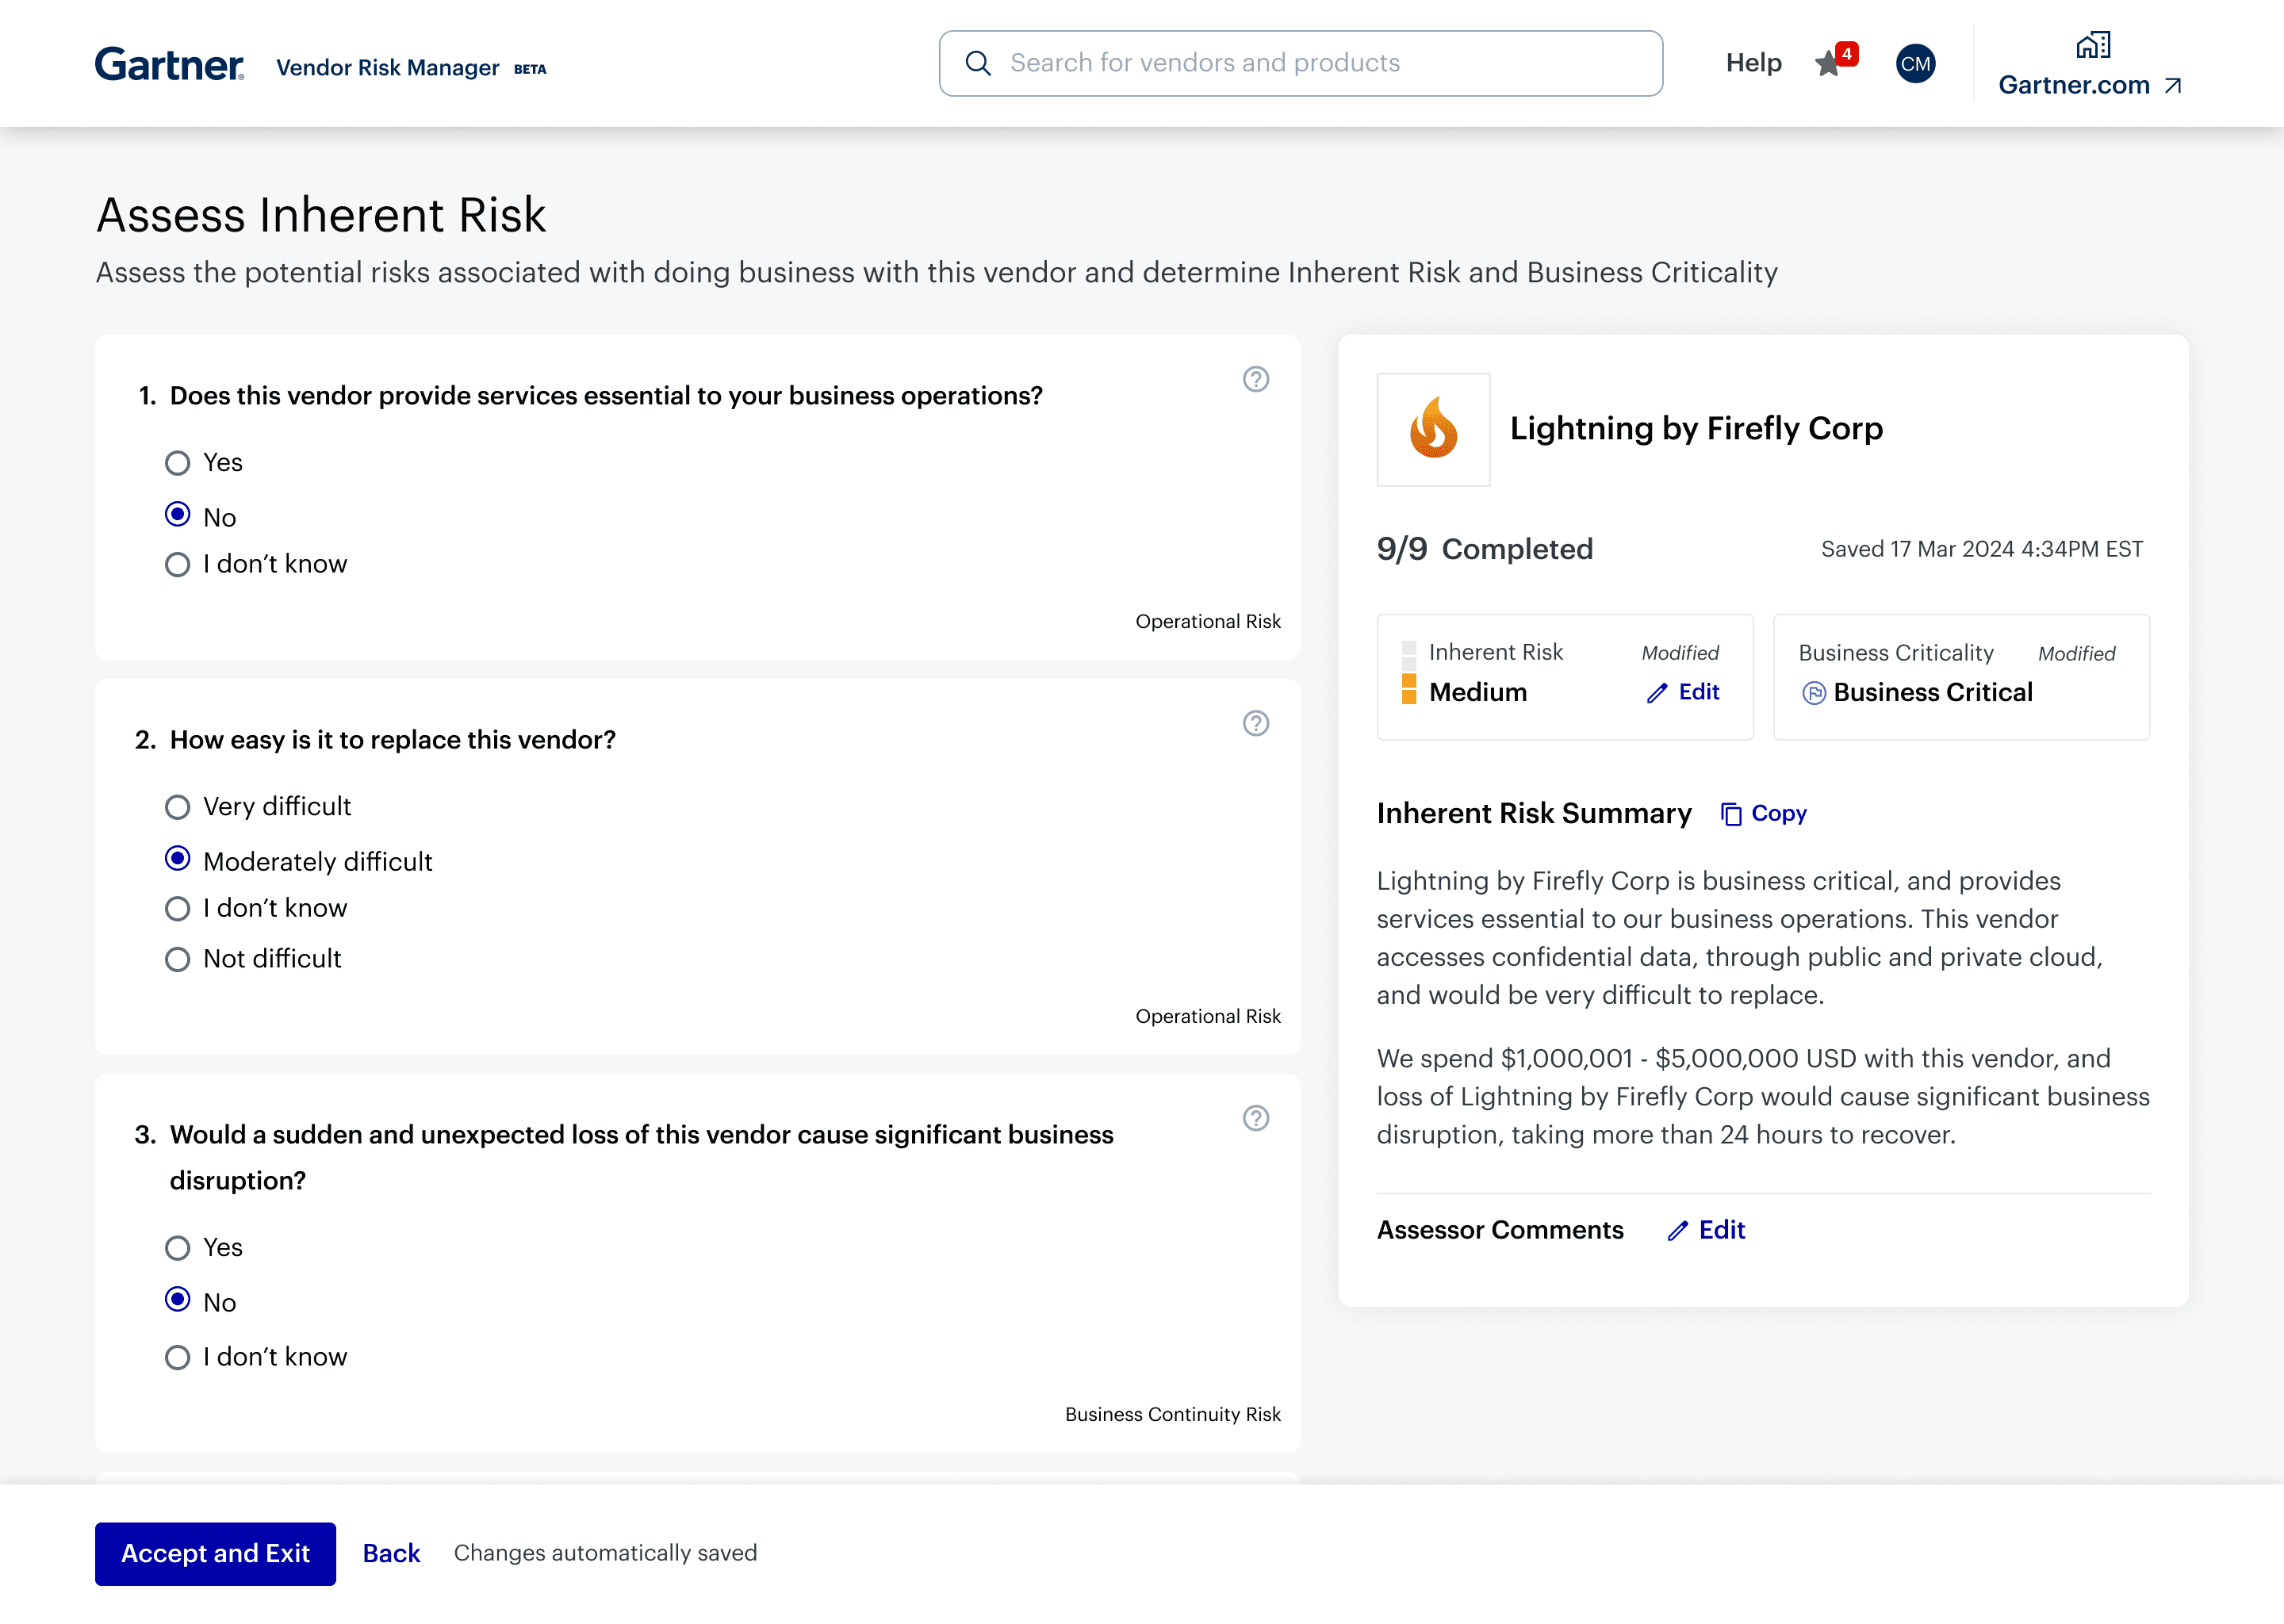Screen dimensions: 2284x1624
Task: Click the Business Critical criticality value
Action: click(1933, 692)
